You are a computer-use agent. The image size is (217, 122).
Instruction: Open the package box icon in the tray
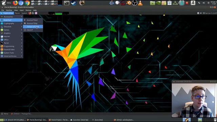164,3
